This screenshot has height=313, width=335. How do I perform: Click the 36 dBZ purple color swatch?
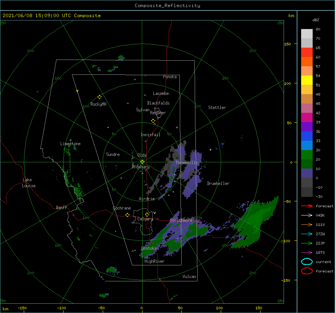307,127
